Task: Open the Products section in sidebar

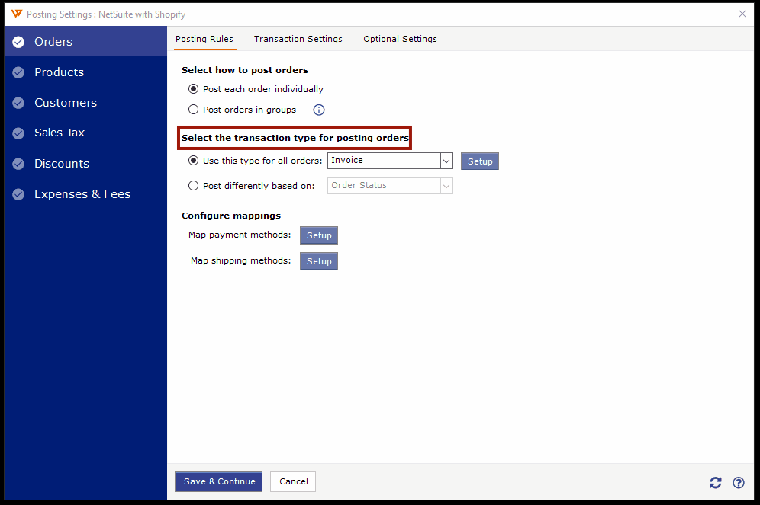Action: (x=85, y=72)
